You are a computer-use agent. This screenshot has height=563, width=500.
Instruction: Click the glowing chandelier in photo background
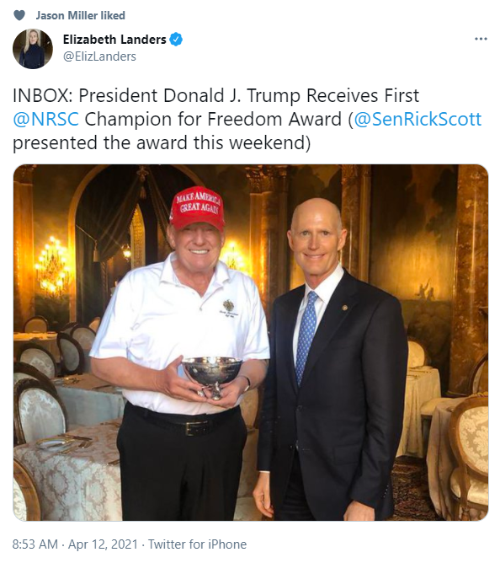pos(53,263)
